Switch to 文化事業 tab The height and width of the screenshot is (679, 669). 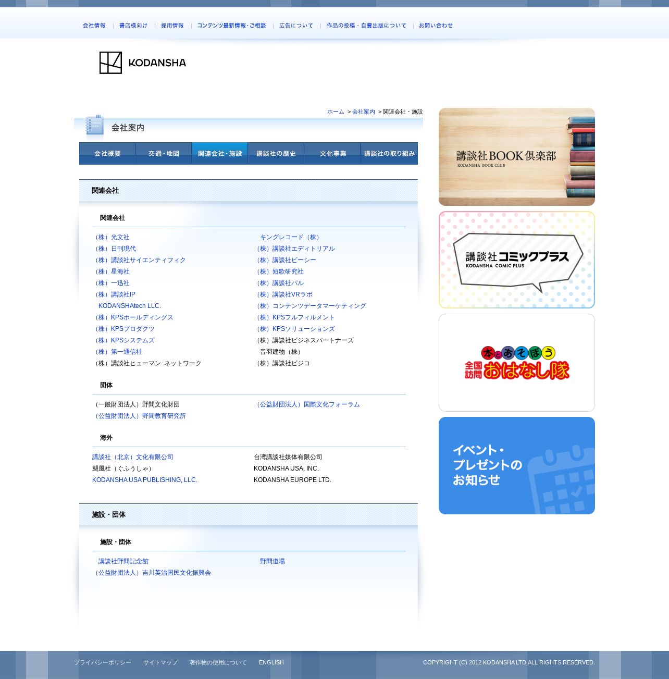332,153
